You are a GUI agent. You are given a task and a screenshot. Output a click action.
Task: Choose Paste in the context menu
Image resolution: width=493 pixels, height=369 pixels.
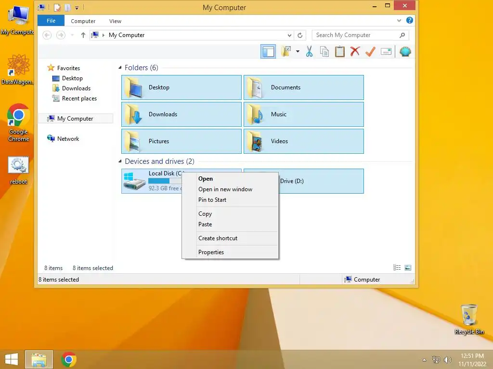point(230,224)
